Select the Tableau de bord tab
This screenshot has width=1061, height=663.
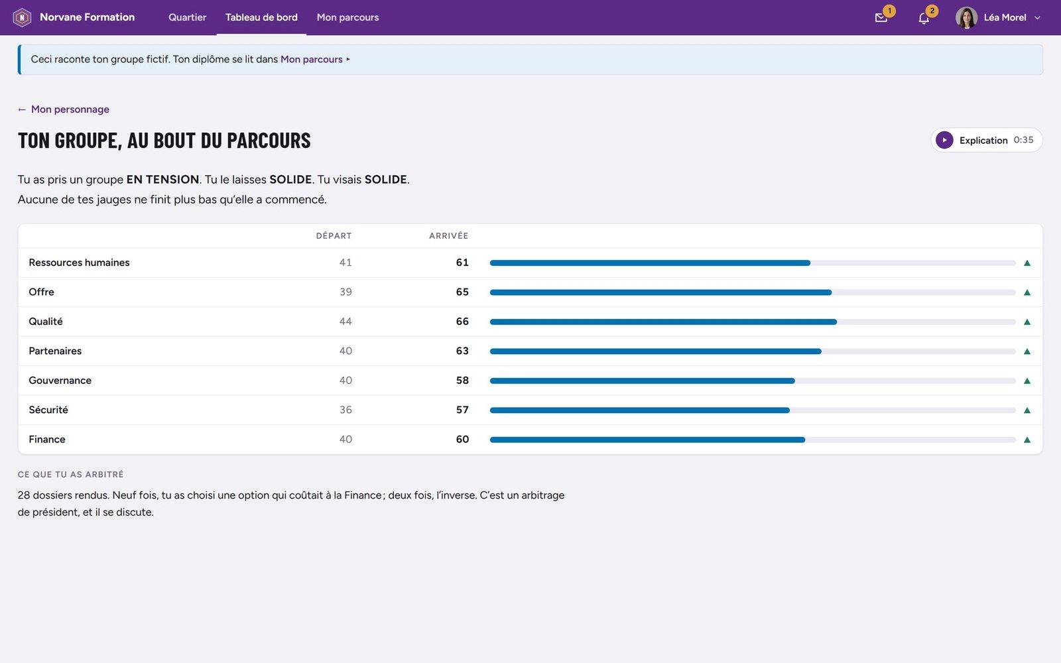coord(261,17)
